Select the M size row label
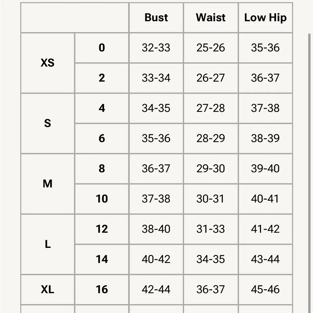Screen dimensions: 313x313 point(48,184)
